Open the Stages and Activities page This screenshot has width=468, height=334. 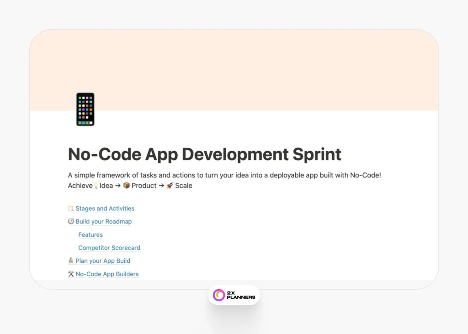pyautogui.click(x=105, y=208)
